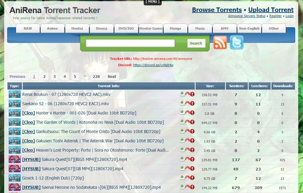303x193 pixels.
Task: Open the Twitter bird icon
Action: pyautogui.click(x=236, y=42)
